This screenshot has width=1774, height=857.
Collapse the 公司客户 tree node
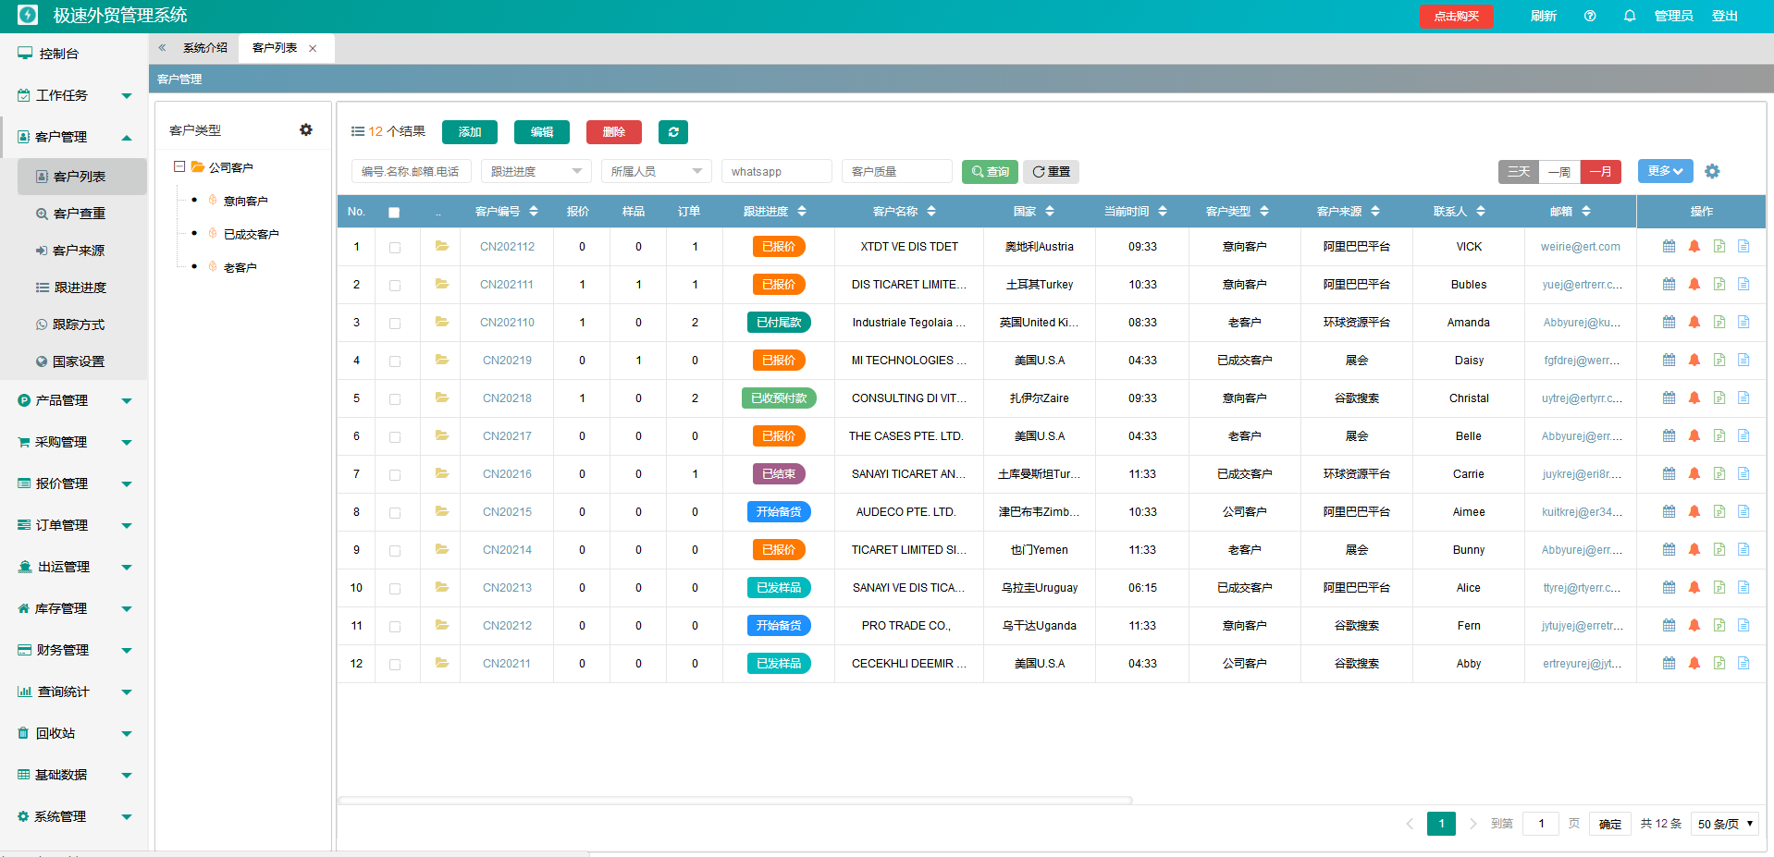179,167
